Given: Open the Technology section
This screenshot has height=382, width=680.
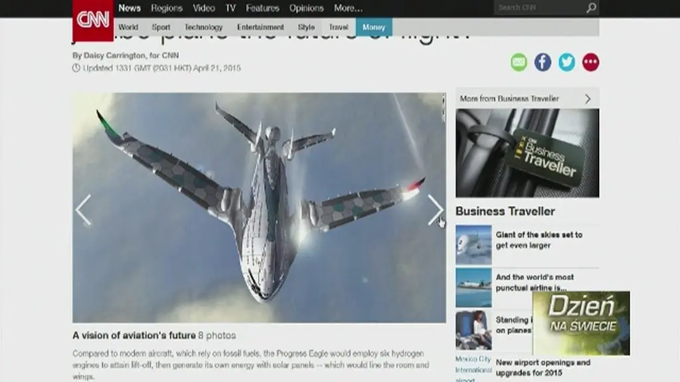Looking at the screenshot, I should click(x=203, y=27).
